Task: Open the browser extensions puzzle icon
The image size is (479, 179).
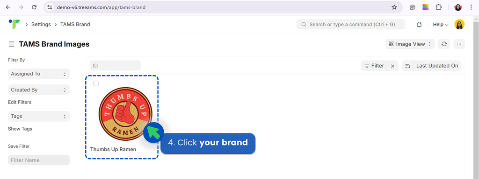Action: pyautogui.click(x=439, y=7)
